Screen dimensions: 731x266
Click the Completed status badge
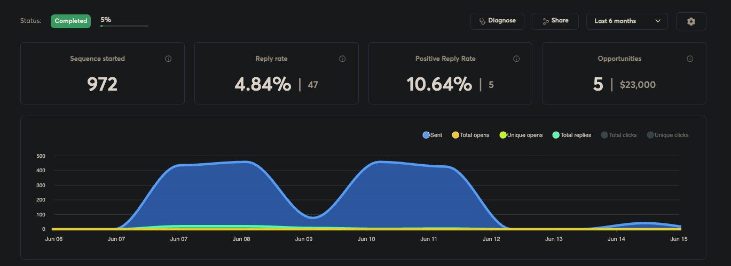pyautogui.click(x=70, y=21)
